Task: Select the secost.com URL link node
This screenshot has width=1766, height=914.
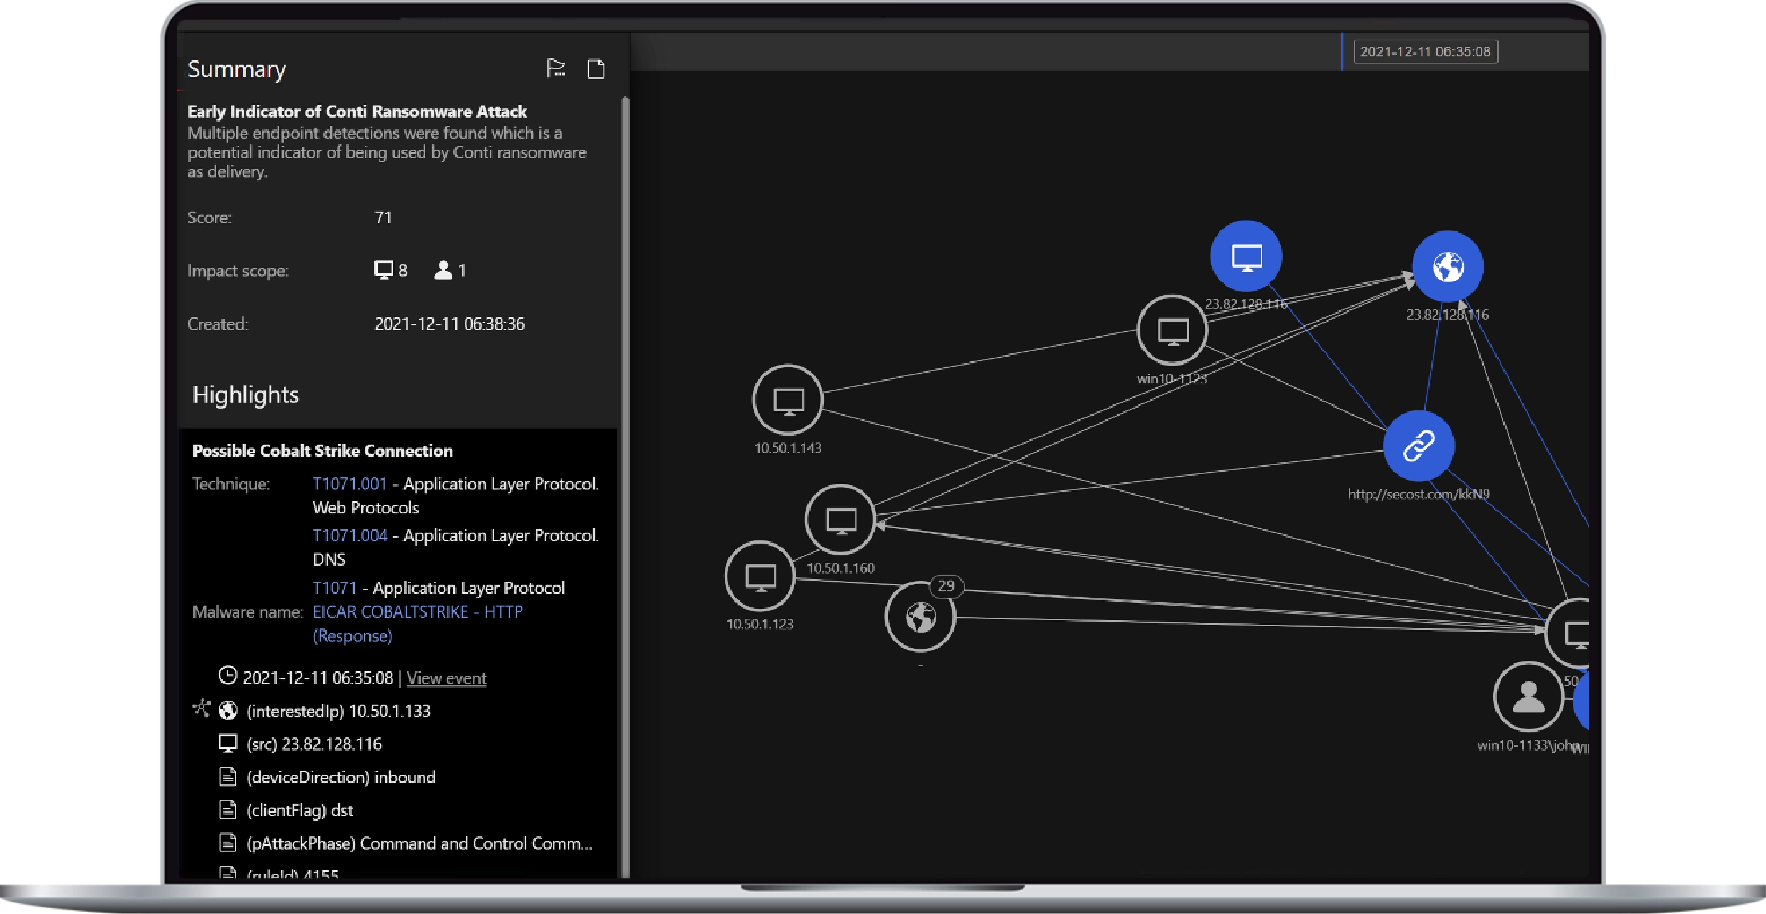Action: pos(1418,445)
